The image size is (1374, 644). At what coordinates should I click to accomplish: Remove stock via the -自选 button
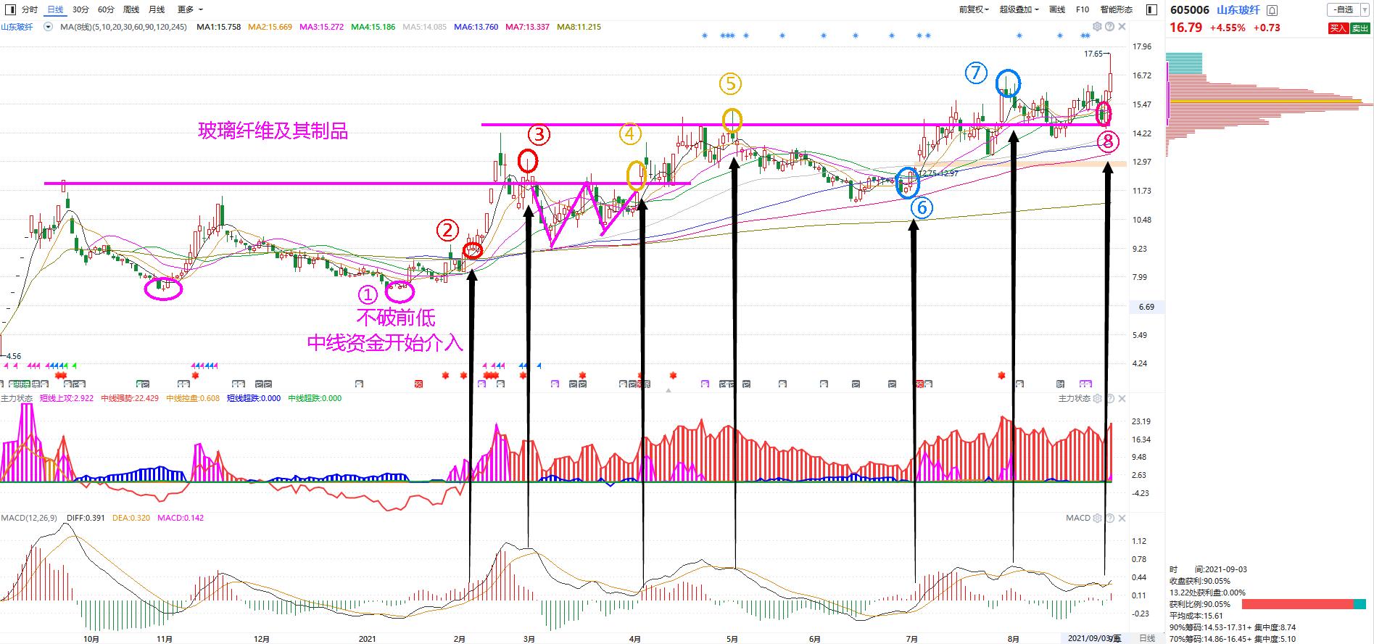(1343, 9)
